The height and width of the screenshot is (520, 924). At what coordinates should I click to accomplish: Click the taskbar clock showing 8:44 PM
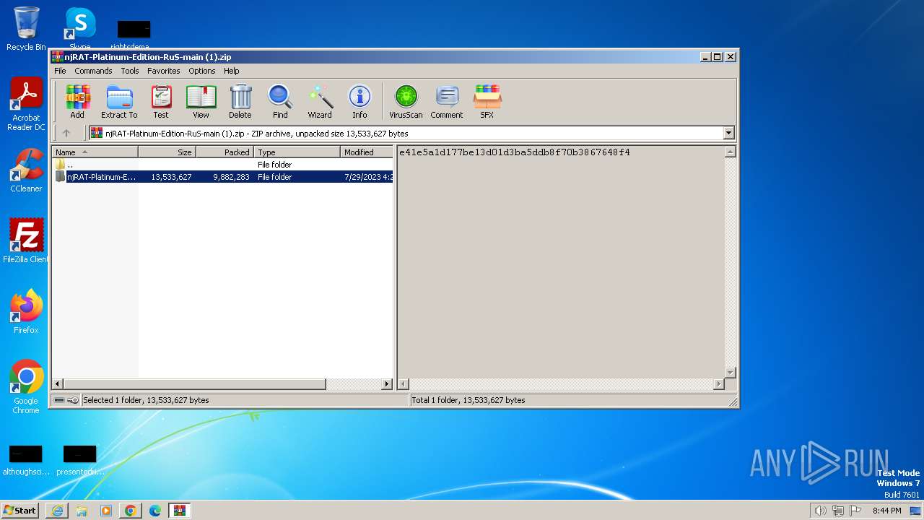coord(887,511)
